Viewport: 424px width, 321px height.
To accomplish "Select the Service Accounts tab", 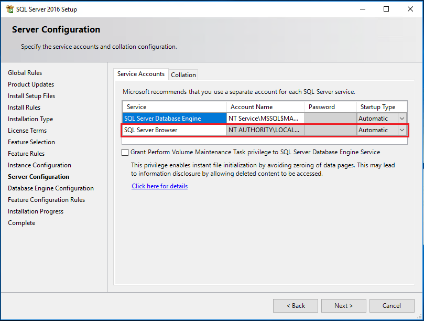I will pos(140,74).
